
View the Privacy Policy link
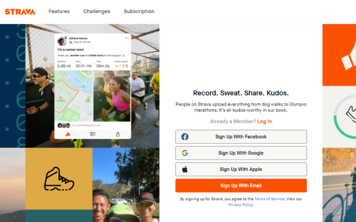tap(241, 205)
